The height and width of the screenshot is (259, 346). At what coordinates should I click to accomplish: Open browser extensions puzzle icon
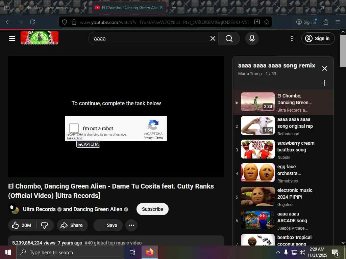(x=326, y=22)
